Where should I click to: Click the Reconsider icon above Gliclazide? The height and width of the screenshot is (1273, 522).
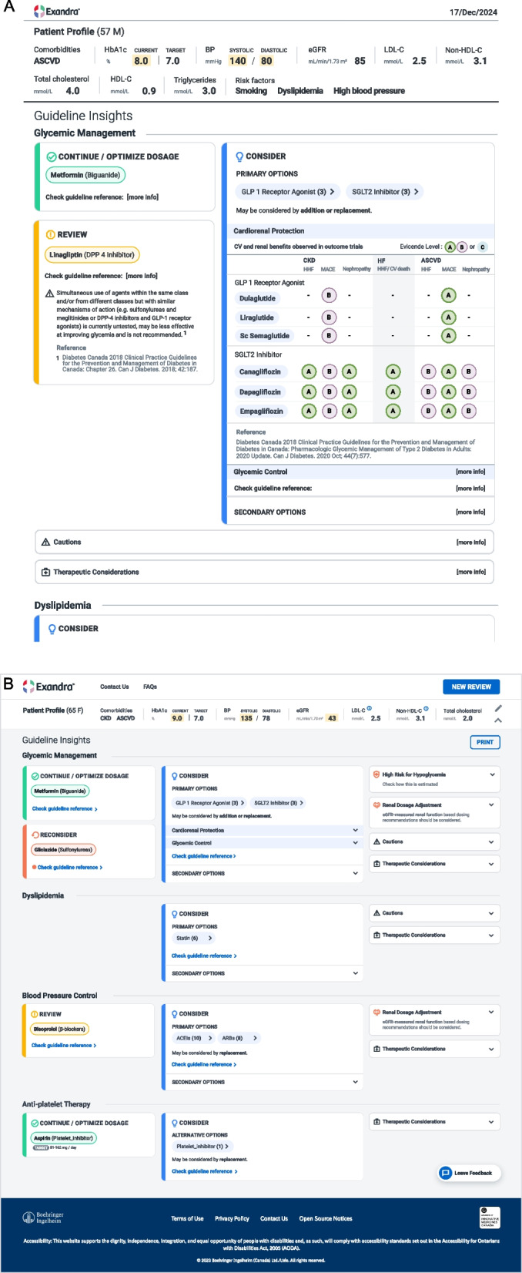(x=35, y=835)
